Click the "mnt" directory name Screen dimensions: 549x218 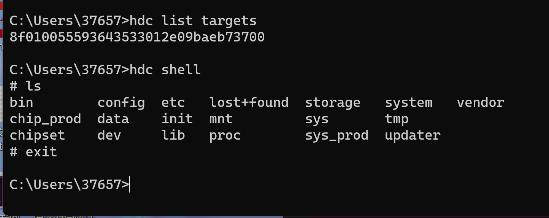pos(221,119)
